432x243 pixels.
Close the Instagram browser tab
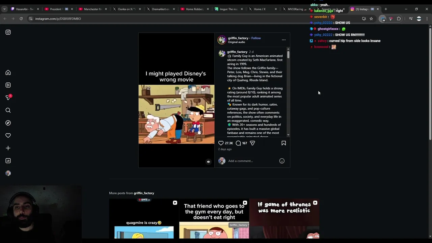(378, 9)
